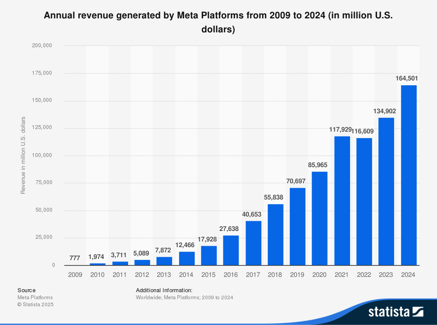Click the 164,501 data label
Screen dimensions: 437x325
pyautogui.click(x=409, y=78)
